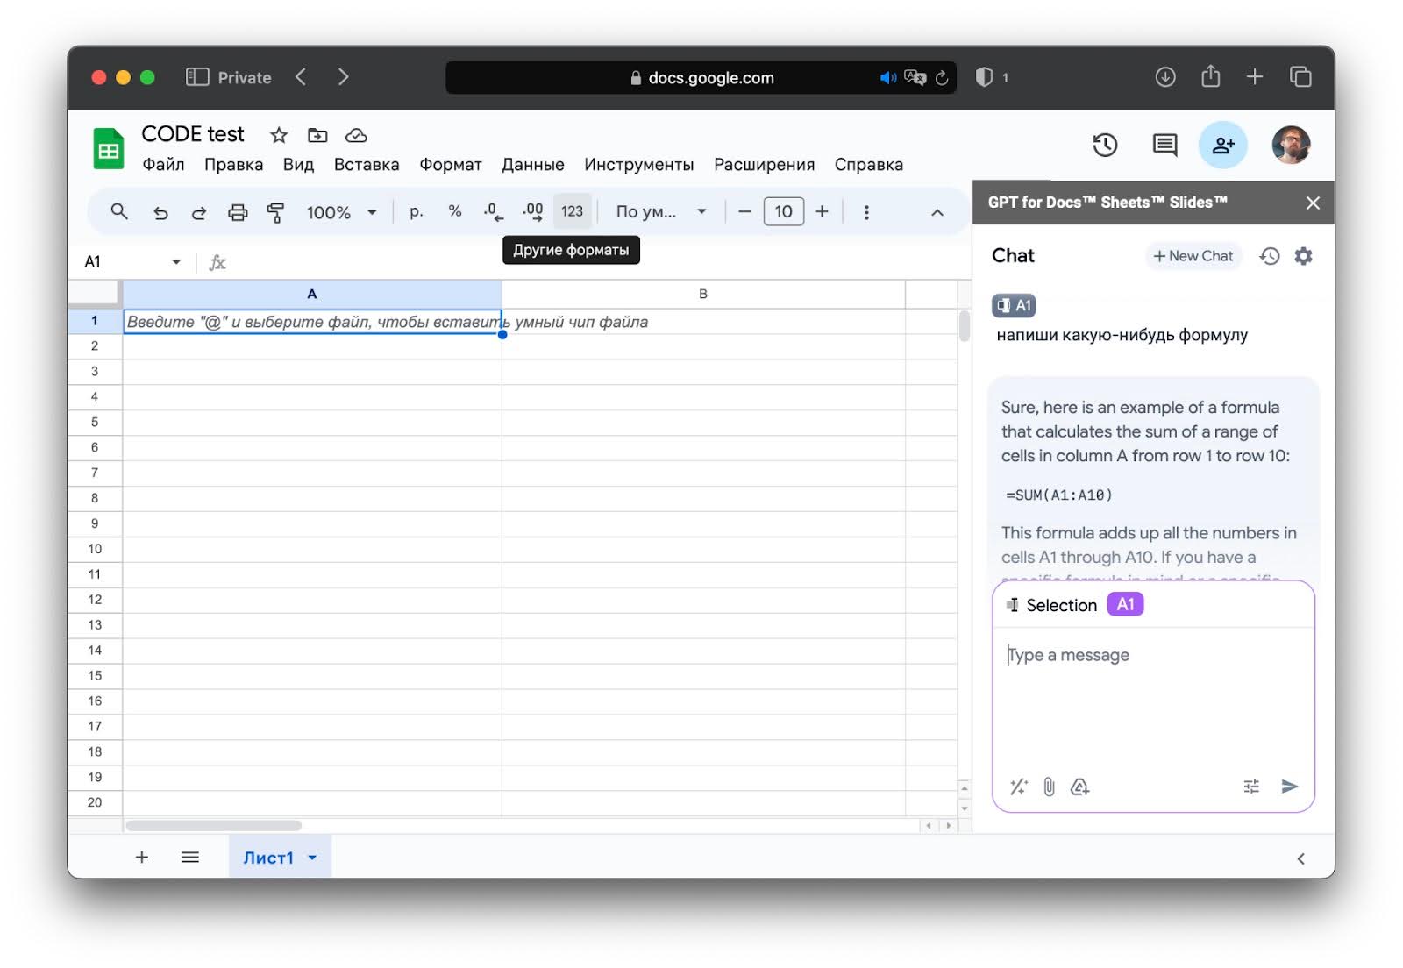Open the comments icon in header
The image size is (1403, 968).
coord(1164,145)
